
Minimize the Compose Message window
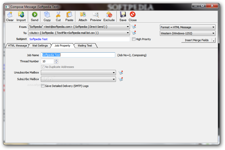click(x=195, y=6)
